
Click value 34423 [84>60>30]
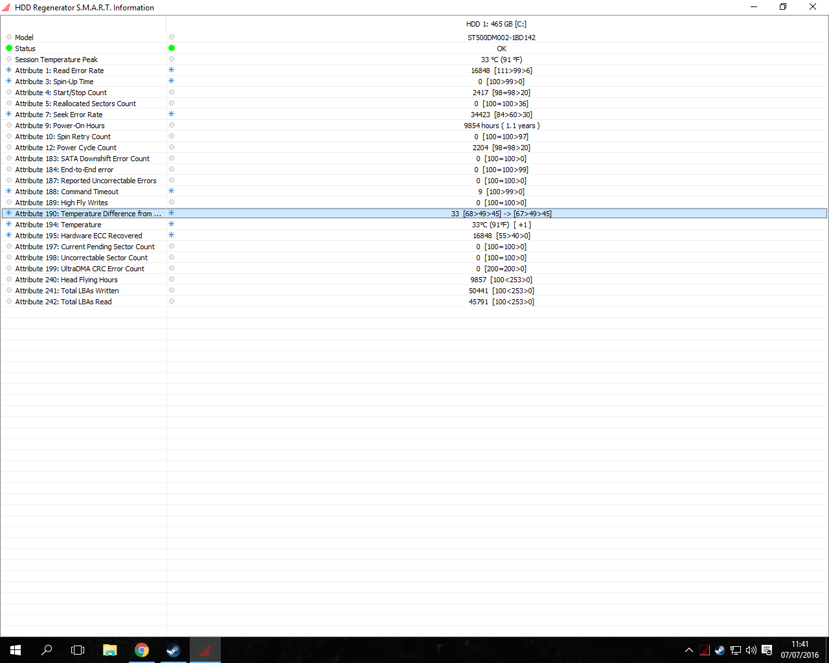[501, 115]
